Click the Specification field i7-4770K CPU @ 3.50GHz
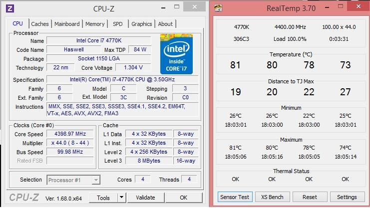370x208 pixels. [122, 79]
